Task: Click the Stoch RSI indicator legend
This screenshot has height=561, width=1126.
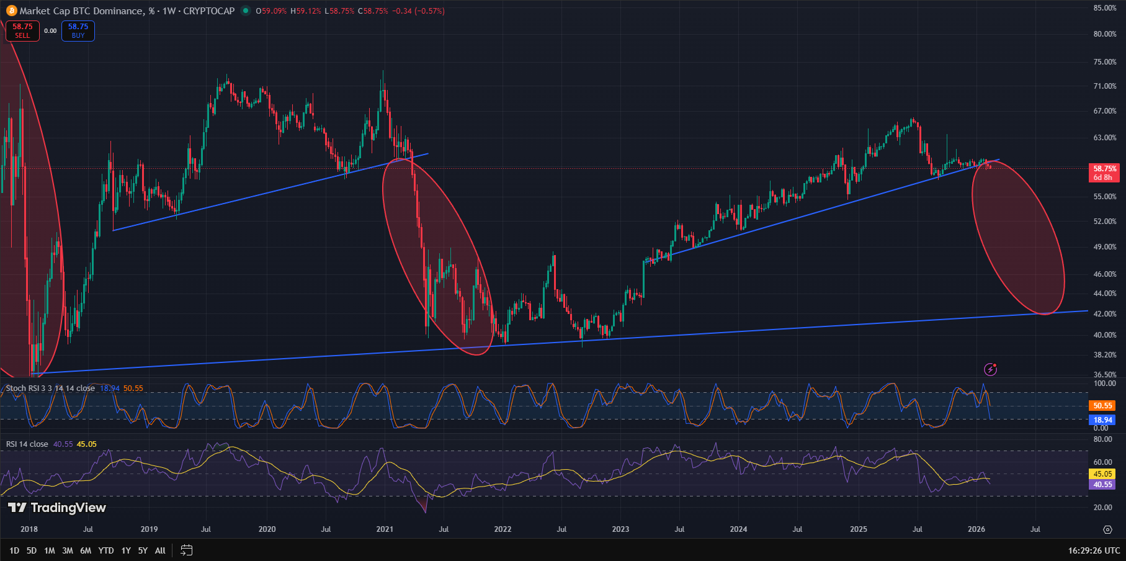Action: coord(50,388)
